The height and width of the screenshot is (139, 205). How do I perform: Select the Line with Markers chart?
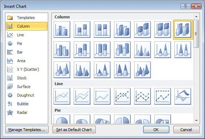coord(122,96)
